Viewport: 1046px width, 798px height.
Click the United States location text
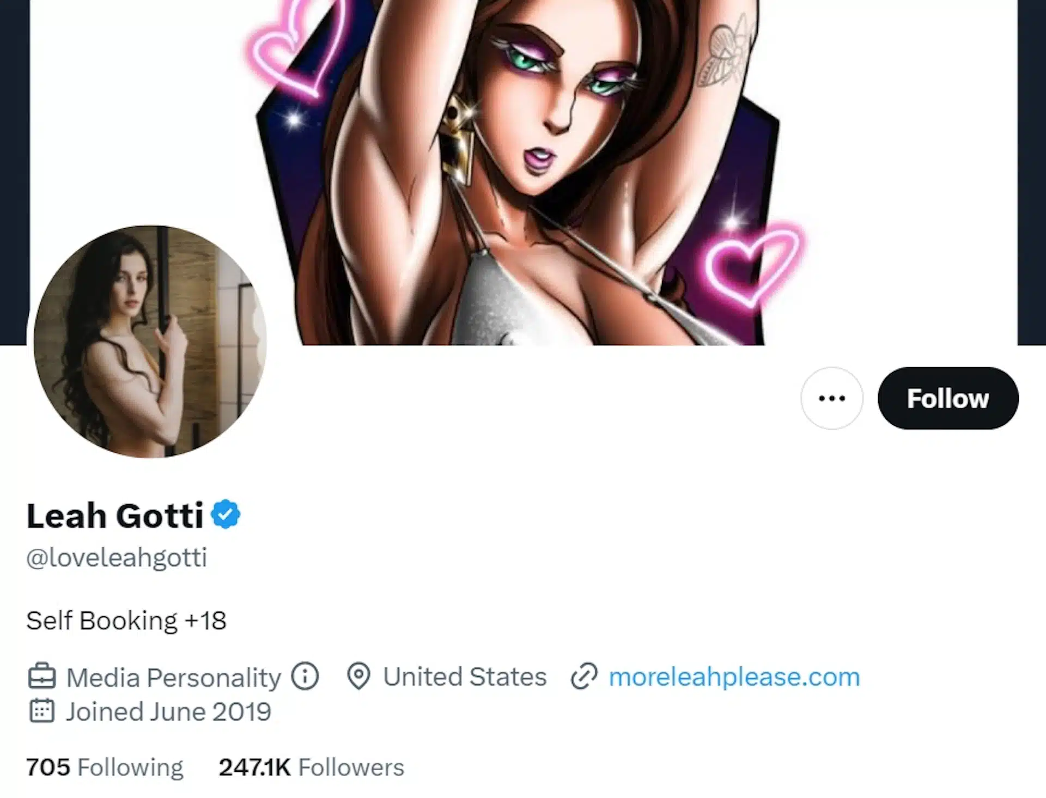tap(465, 677)
